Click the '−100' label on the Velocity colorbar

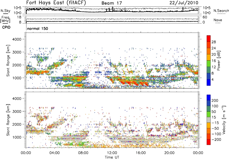pos(216,134)
